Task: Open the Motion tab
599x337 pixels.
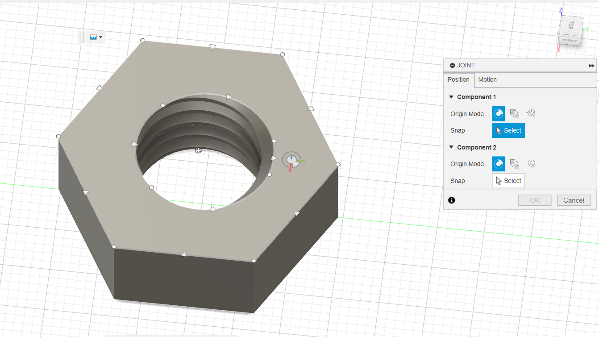Action: [x=487, y=80]
